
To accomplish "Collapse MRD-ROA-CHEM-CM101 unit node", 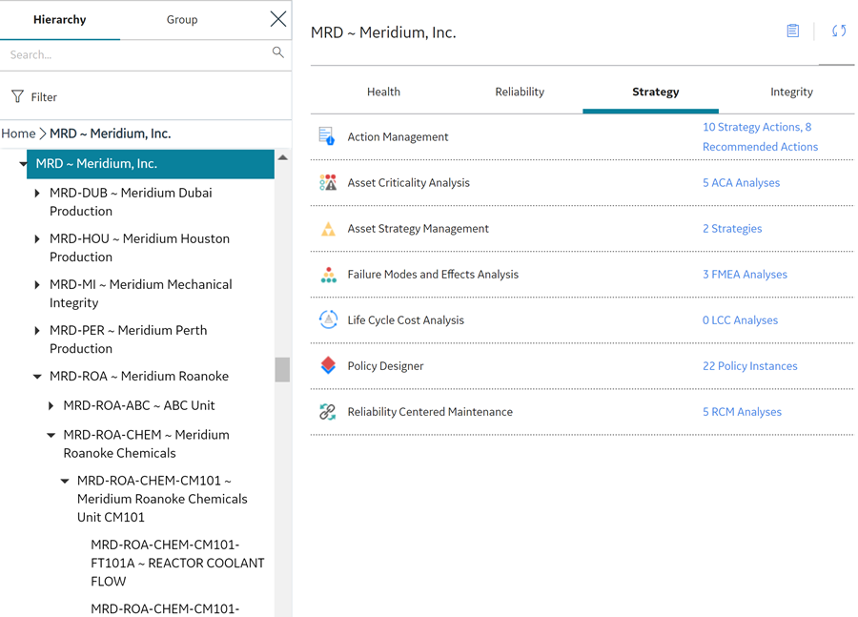I will pos(65,482).
